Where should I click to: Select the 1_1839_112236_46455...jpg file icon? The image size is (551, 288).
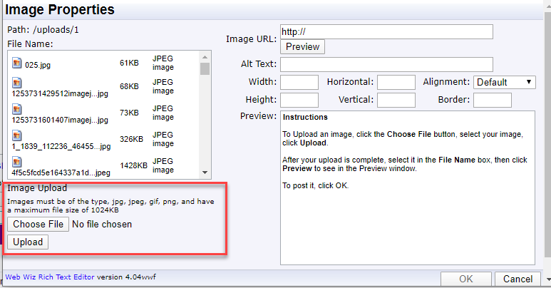(17, 135)
